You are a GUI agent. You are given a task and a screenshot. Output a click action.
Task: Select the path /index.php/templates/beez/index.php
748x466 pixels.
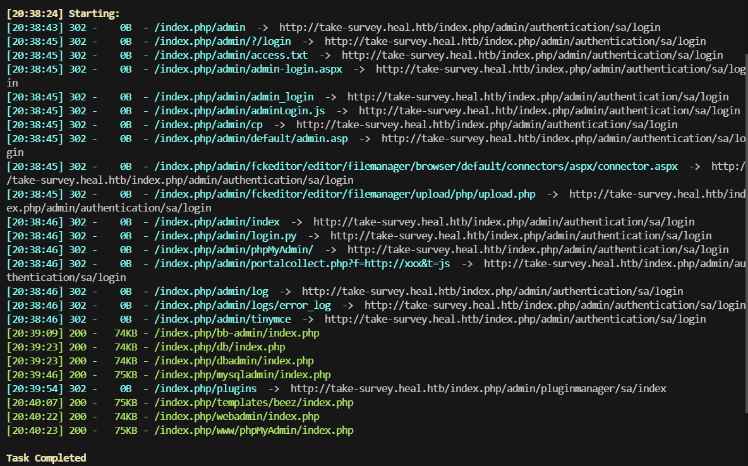pyautogui.click(x=254, y=403)
